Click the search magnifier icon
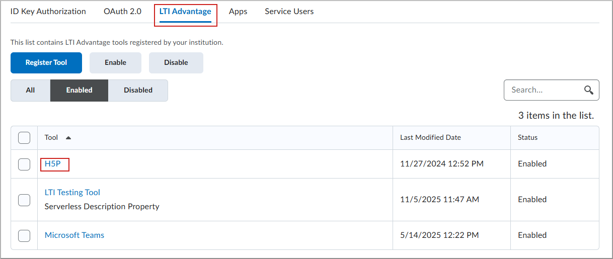 pyautogui.click(x=588, y=90)
